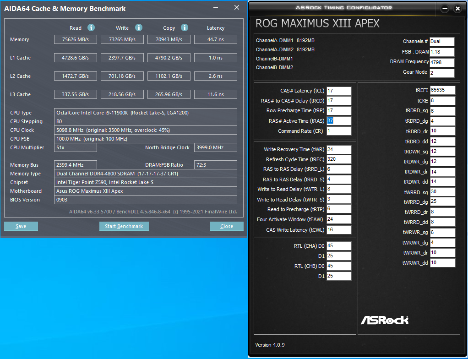Click the tWRWR_dr value field
468x359 pixels.
[442, 252]
